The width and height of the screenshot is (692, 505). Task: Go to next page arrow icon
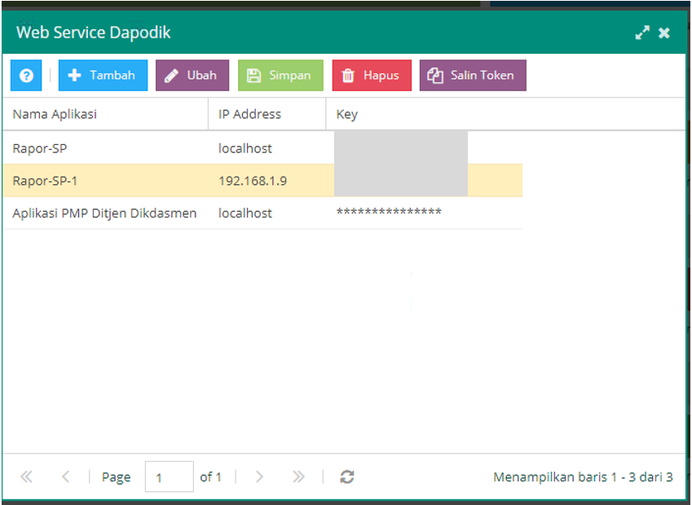point(259,477)
